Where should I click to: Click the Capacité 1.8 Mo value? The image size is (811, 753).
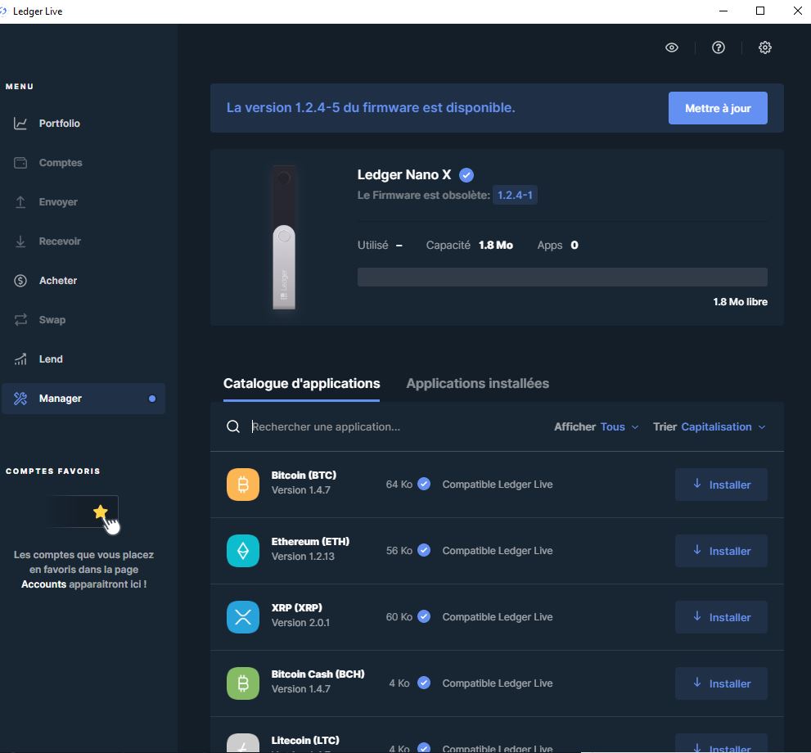tap(495, 246)
